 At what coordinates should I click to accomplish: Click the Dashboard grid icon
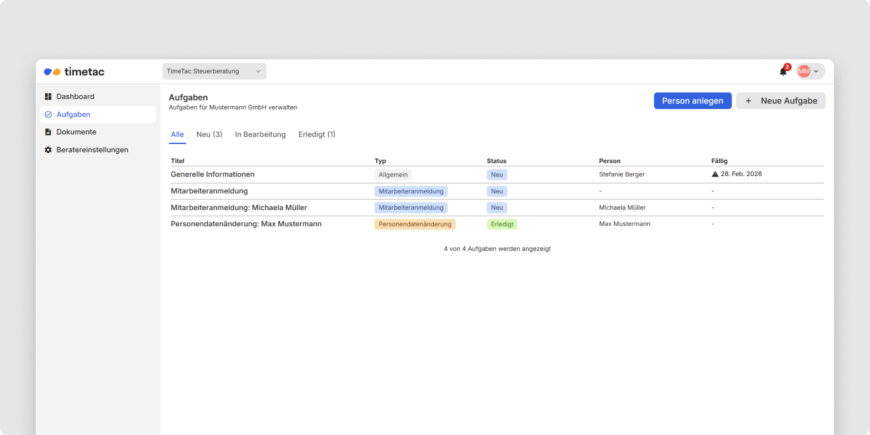click(48, 97)
